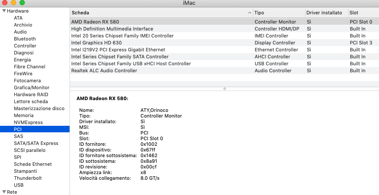Click the ATY,Orinoco name value

pos(154,110)
